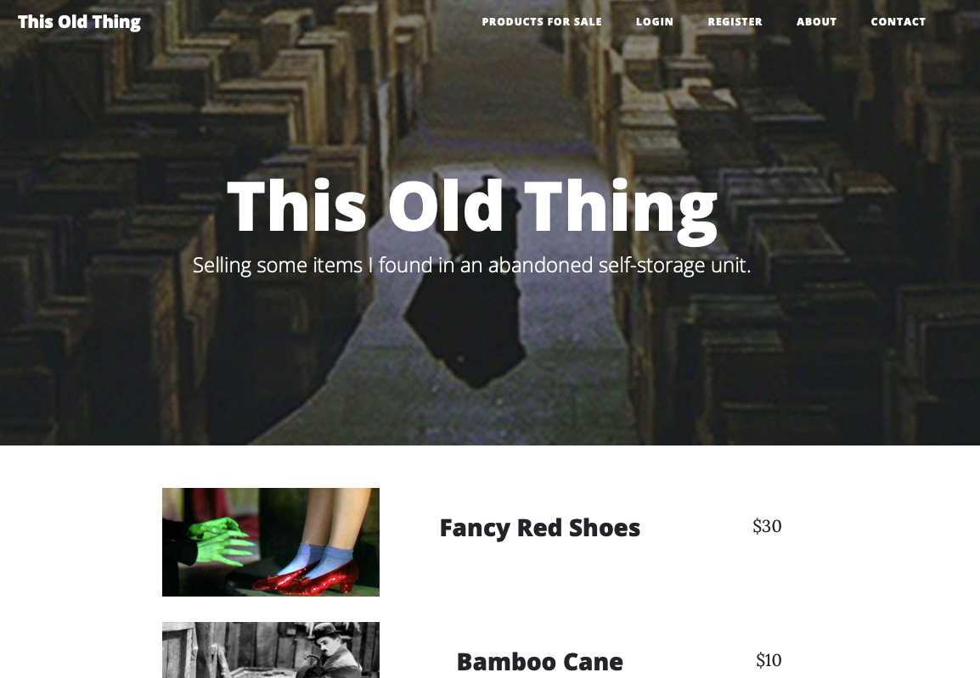Open the Fancy Red Shoes product image

pyautogui.click(x=271, y=542)
